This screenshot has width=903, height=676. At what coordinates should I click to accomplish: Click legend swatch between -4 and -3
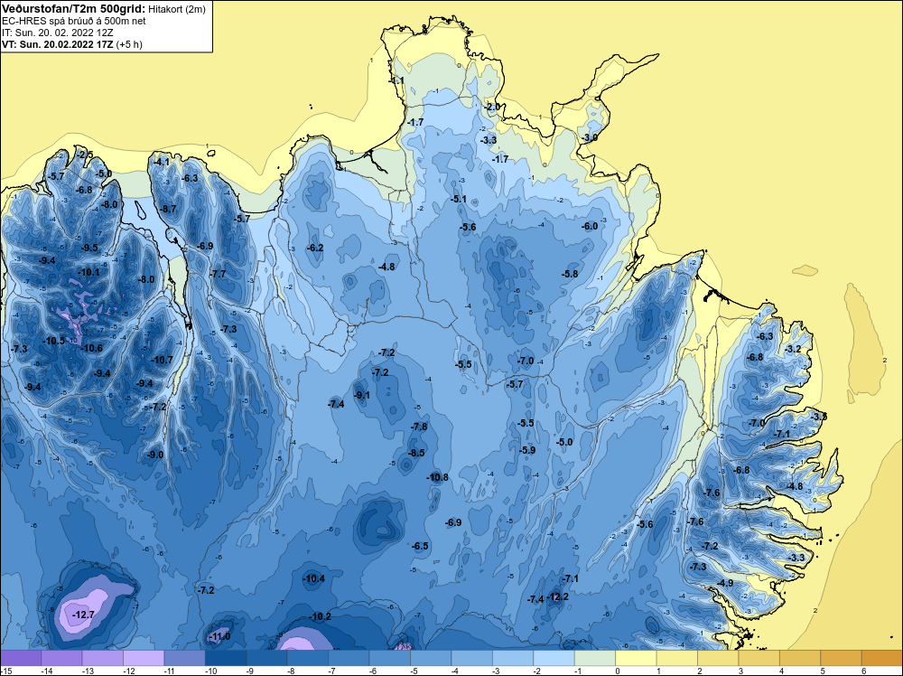472,658
